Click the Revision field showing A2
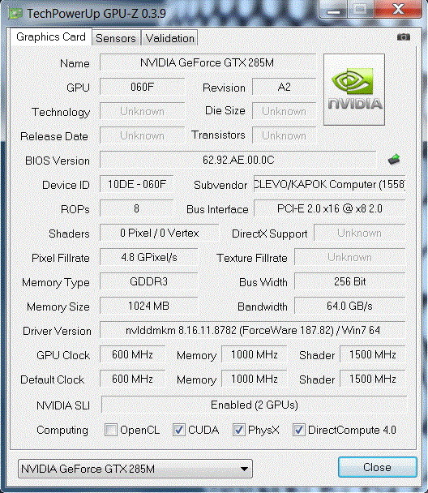 [284, 87]
